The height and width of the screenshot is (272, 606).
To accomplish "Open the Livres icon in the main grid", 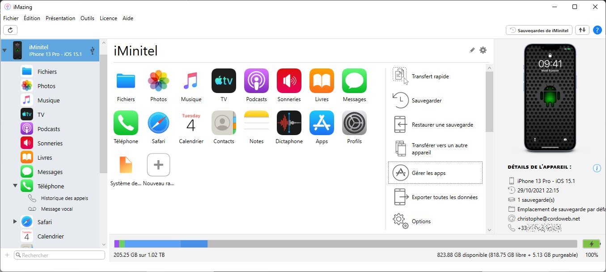I will 322,81.
